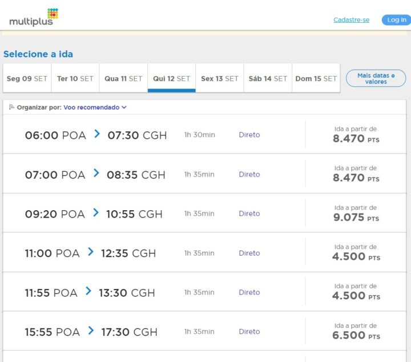Click the 06:00 POA departure time

55,135
